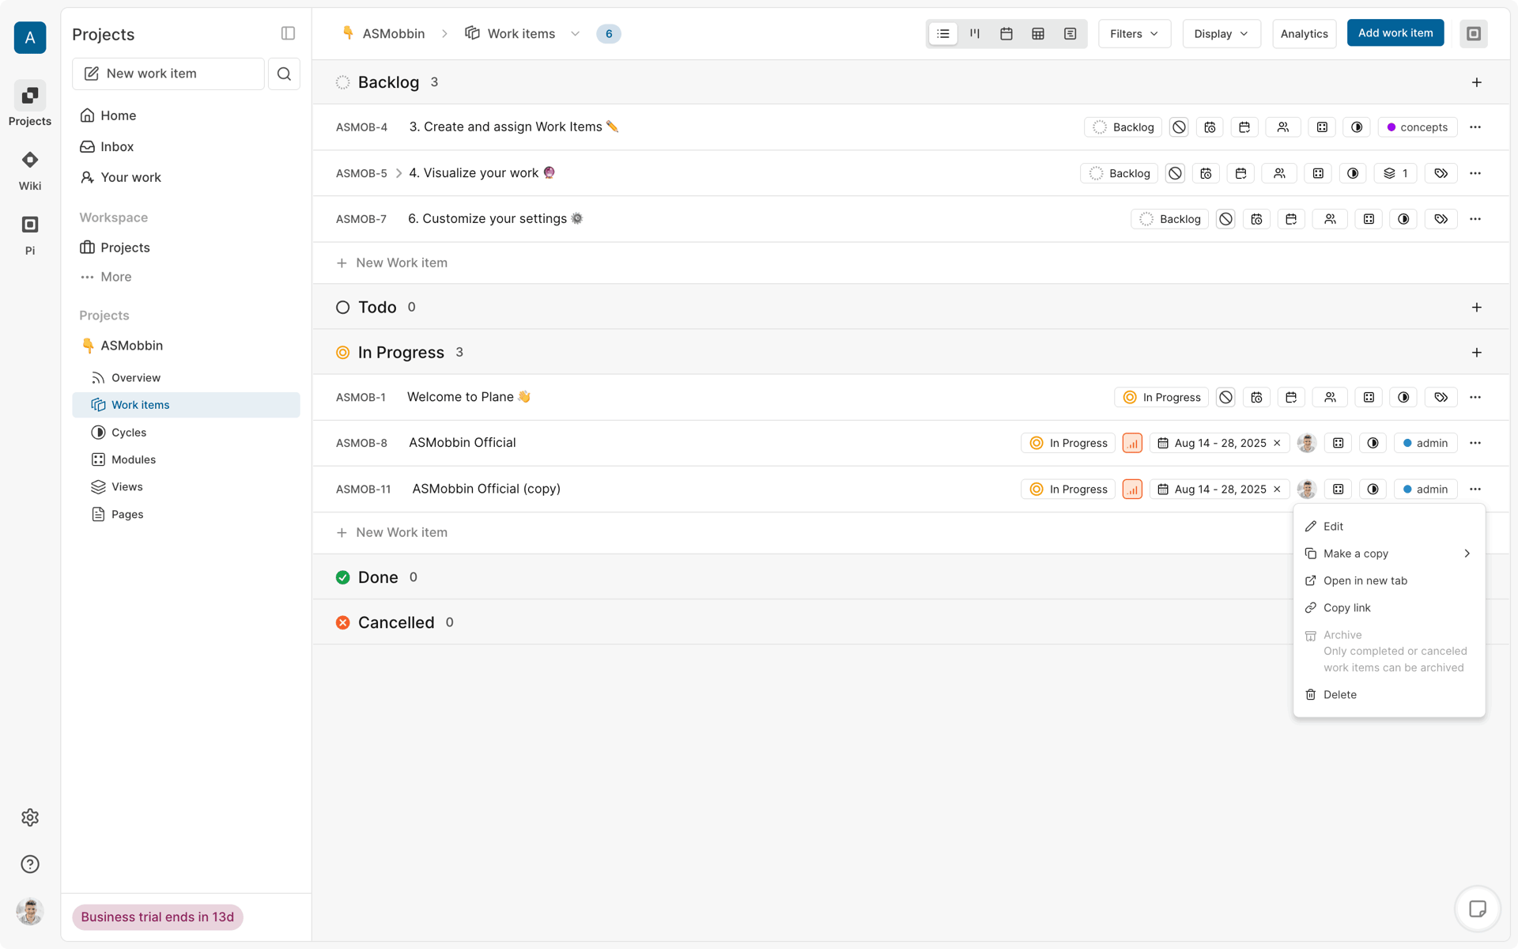1518x949 pixels.
Task: Open sub-items count on ASMOB-5
Action: [x=1395, y=173]
